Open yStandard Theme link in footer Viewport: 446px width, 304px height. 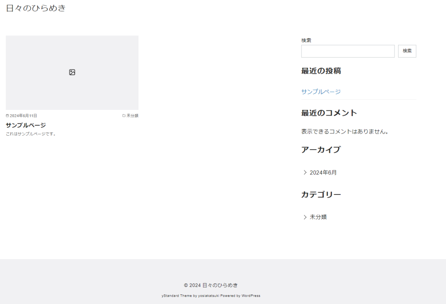pyautogui.click(x=176, y=296)
